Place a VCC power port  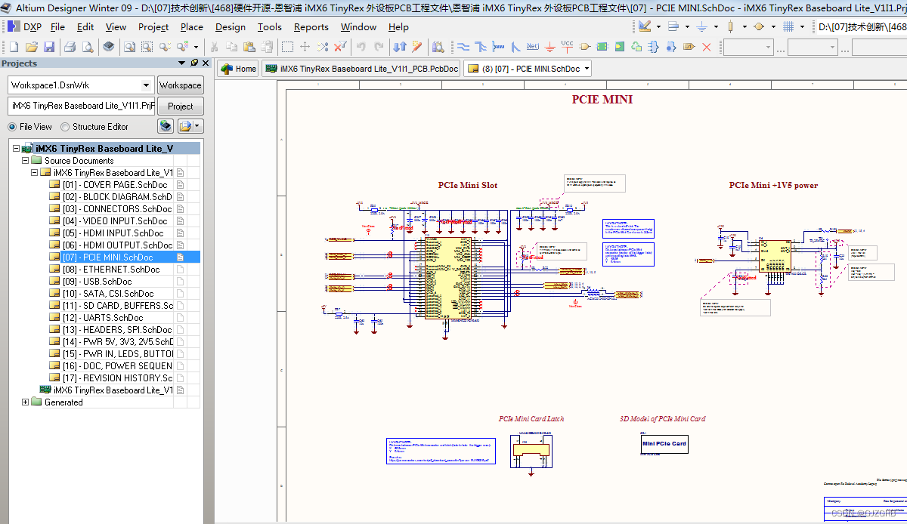coord(567,46)
